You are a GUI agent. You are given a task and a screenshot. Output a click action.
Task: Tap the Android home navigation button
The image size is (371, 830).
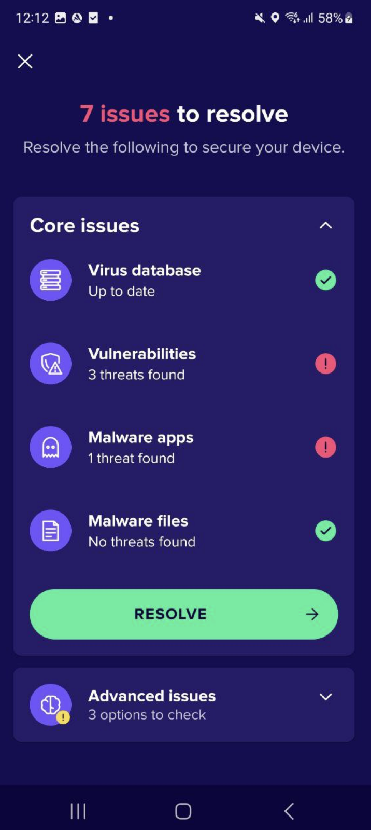[183, 811]
